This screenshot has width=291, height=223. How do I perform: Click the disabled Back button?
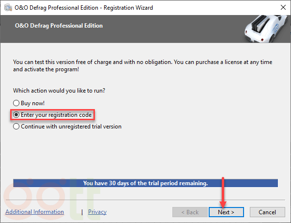[189, 212]
